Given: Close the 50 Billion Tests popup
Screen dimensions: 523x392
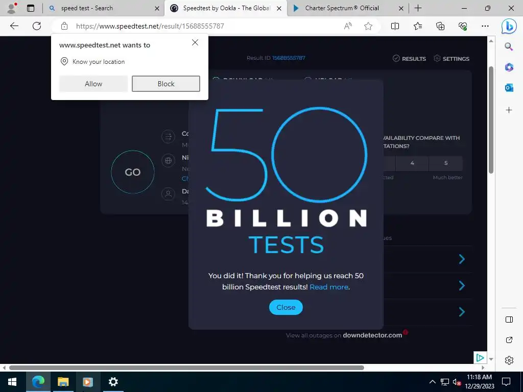Looking at the screenshot, I should coord(286,307).
